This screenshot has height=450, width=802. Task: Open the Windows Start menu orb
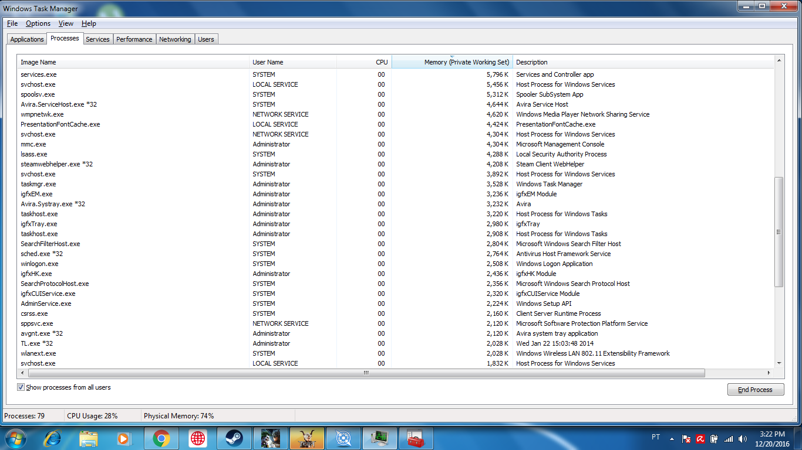15,438
